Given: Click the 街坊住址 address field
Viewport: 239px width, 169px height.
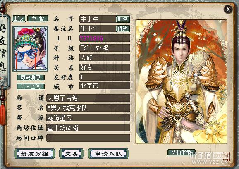Looking at the screenshot, I should tap(88, 128).
